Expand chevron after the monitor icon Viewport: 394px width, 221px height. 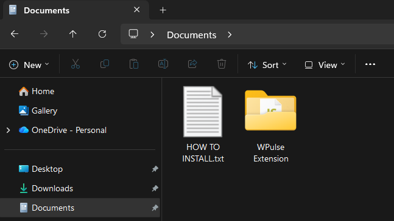click(152, 35)
